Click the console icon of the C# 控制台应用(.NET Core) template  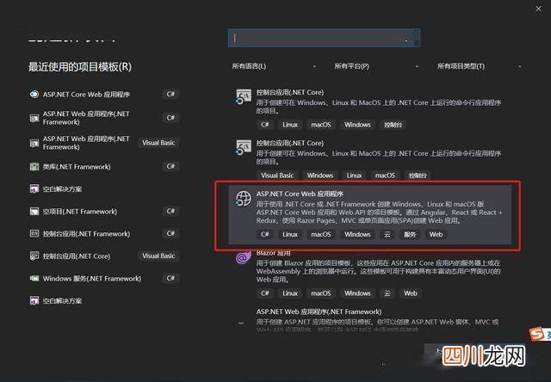click(243, 97)
